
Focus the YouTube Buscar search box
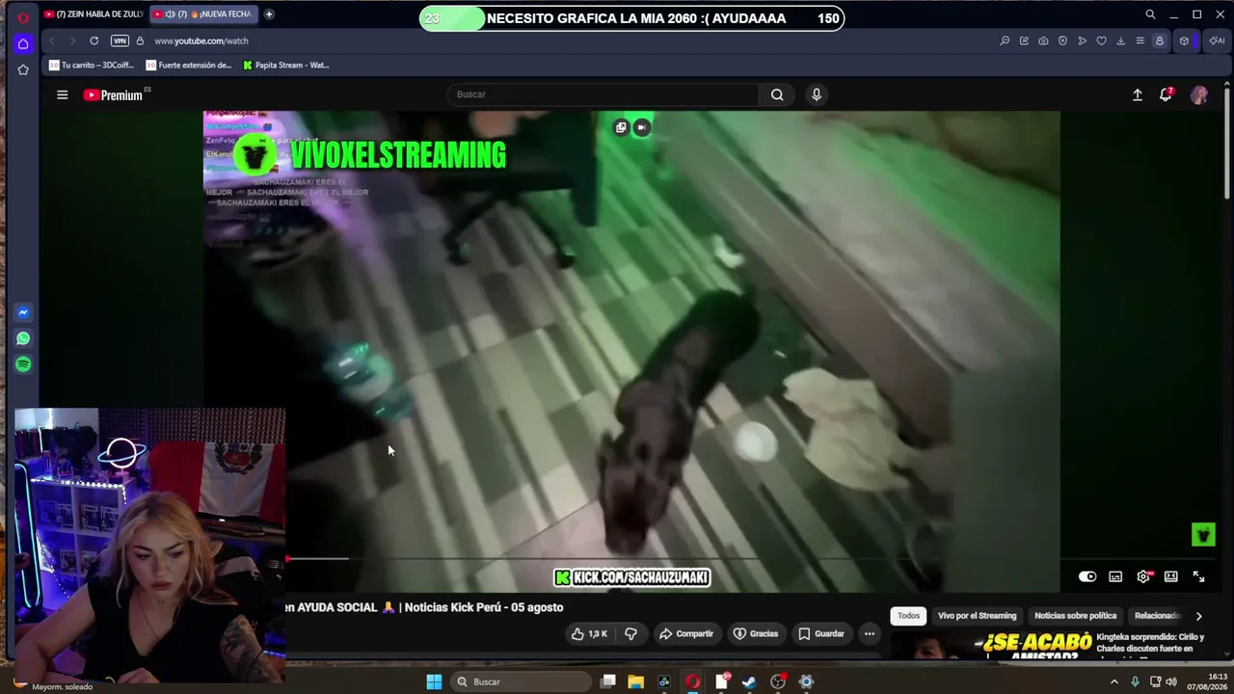[603, 94]
